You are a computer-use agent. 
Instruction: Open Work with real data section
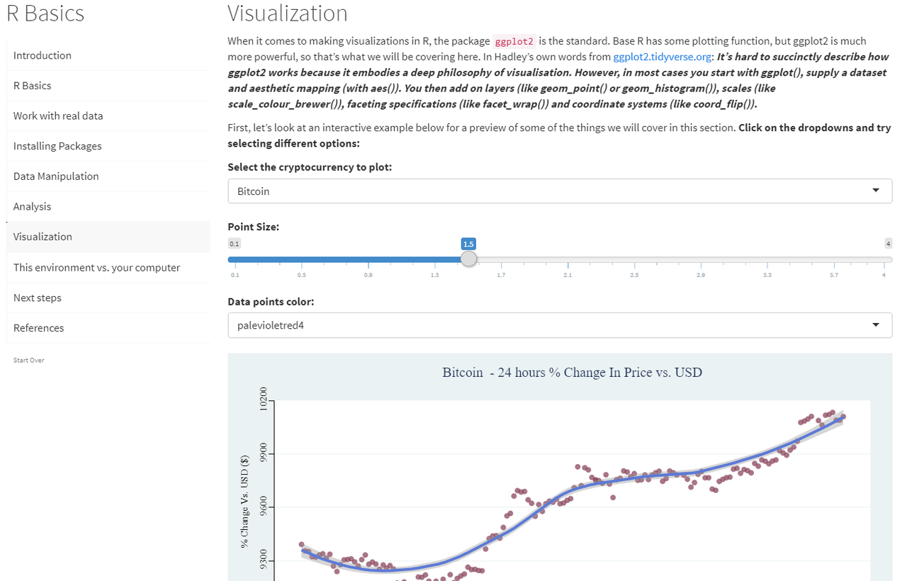tap(108, 115)
